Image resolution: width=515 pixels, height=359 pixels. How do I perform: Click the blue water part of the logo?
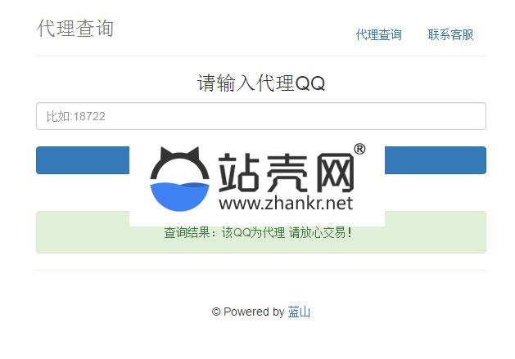(179, 196)
